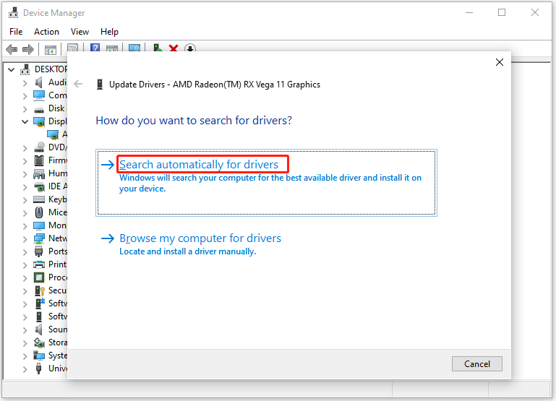Click the back arrow in Update Drivers dialog
556x401 pixels.
78,84
